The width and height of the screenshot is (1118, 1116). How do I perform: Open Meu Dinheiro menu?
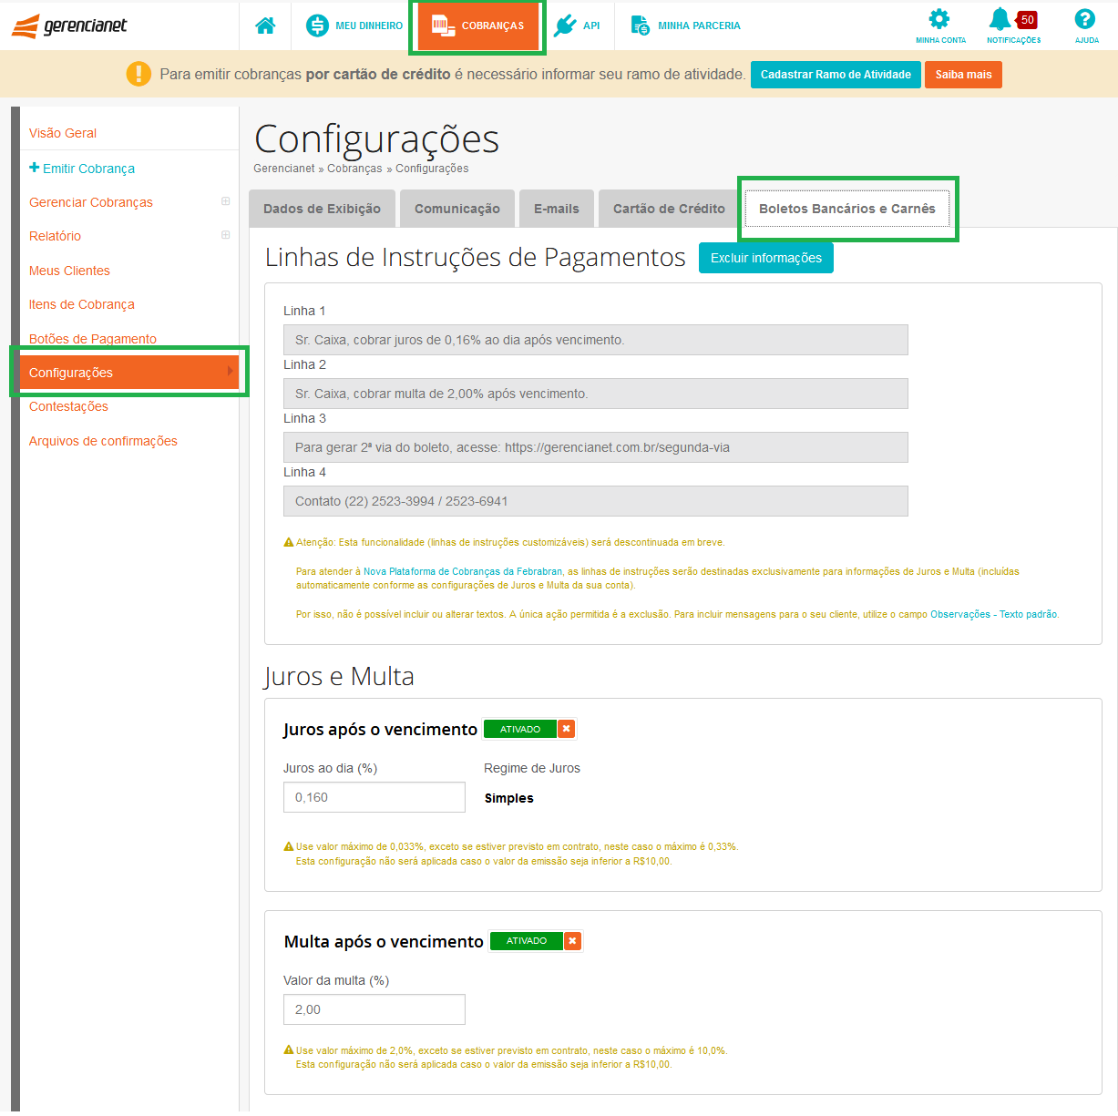tap(354, 26)
